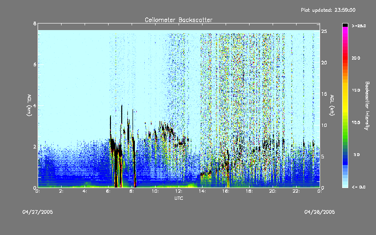Click the '15.0' colorbar tick label
The width and height of the screenshot is (376, 235).
(356, 90)
